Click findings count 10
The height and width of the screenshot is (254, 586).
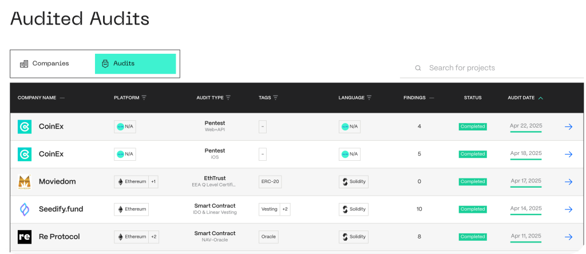pyautogui.click(x=419, y=209)
